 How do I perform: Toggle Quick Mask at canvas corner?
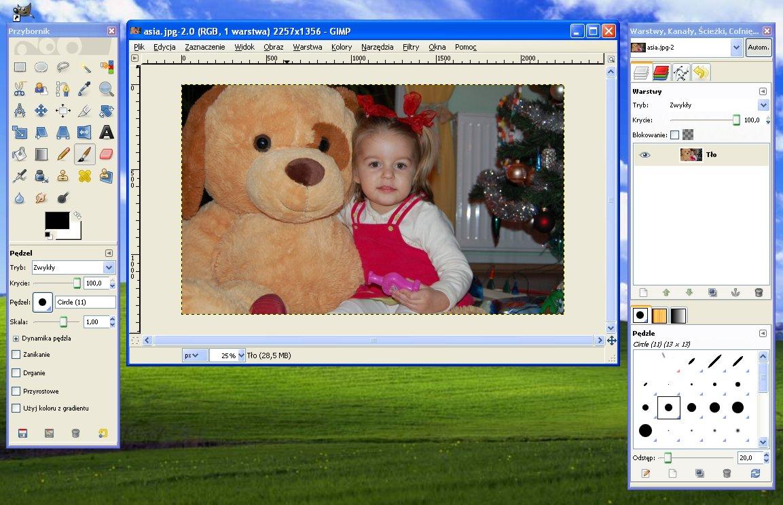pyautogui.click(x=135, y=341)
